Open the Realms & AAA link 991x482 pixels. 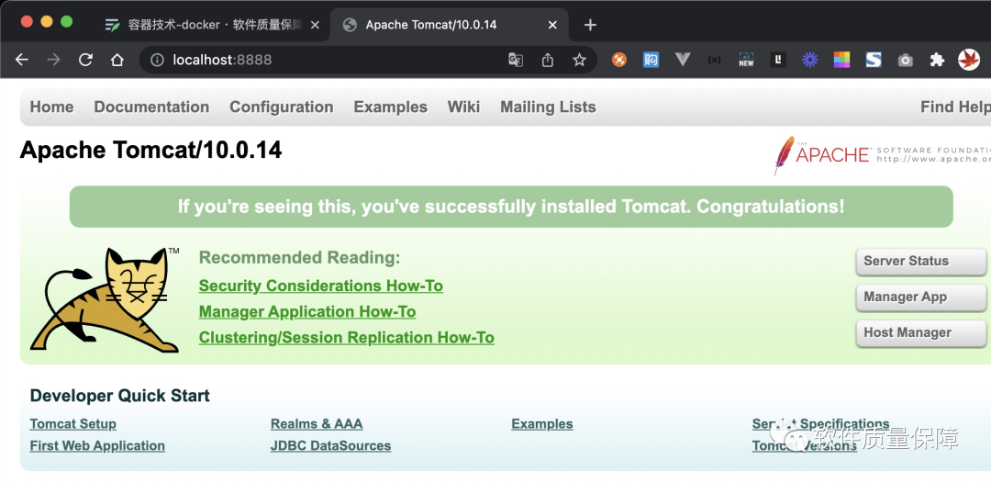(317, 424)
